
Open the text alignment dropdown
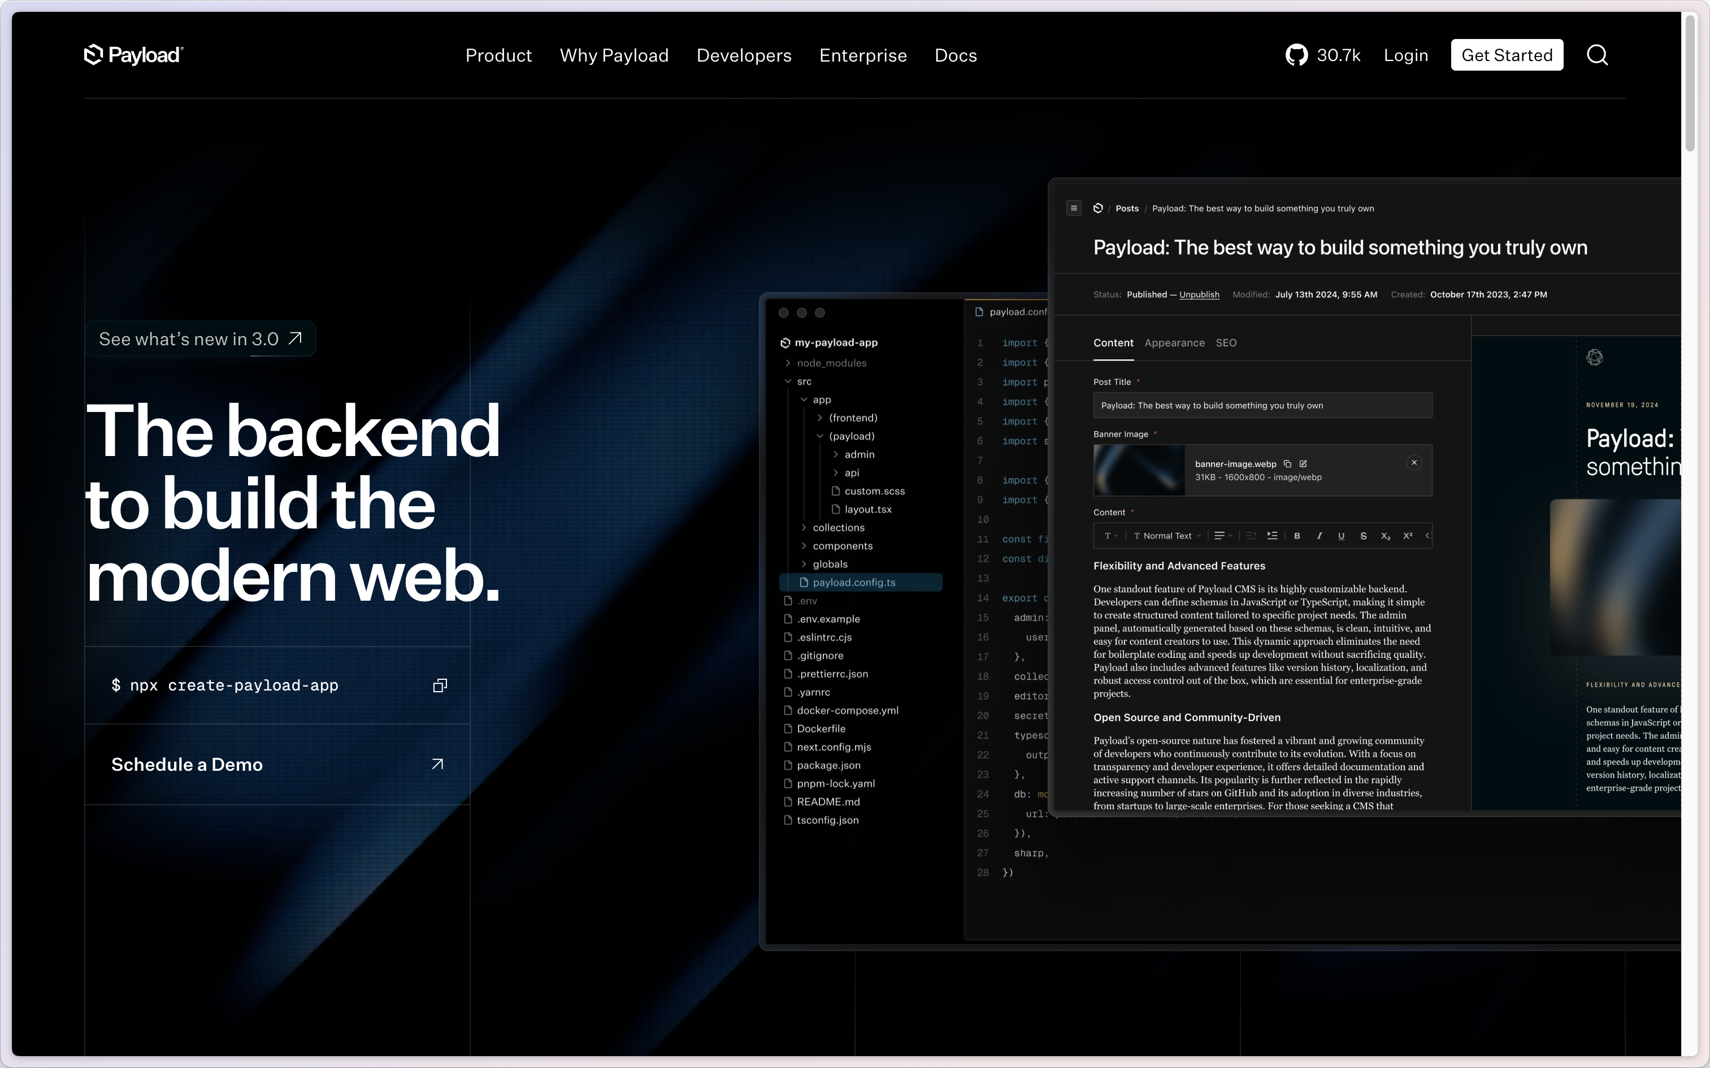coord(1223,536)
